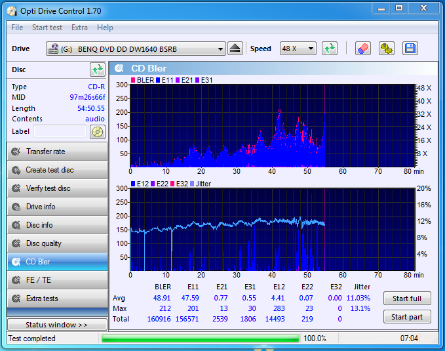
Task: Open the Help menu
Action: pyautogui.click(x=105, y=28)
